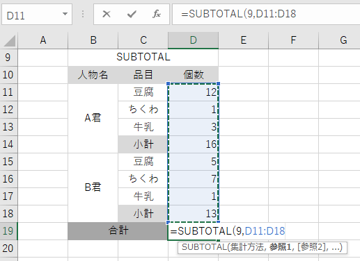The height and width of the screenshot is (261, 360).
Task: Select row 16 header
Action: 8,179
